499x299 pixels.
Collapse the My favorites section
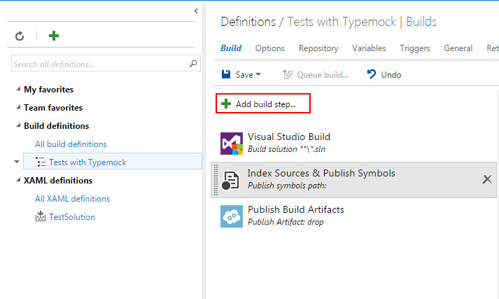click(17, 90)
